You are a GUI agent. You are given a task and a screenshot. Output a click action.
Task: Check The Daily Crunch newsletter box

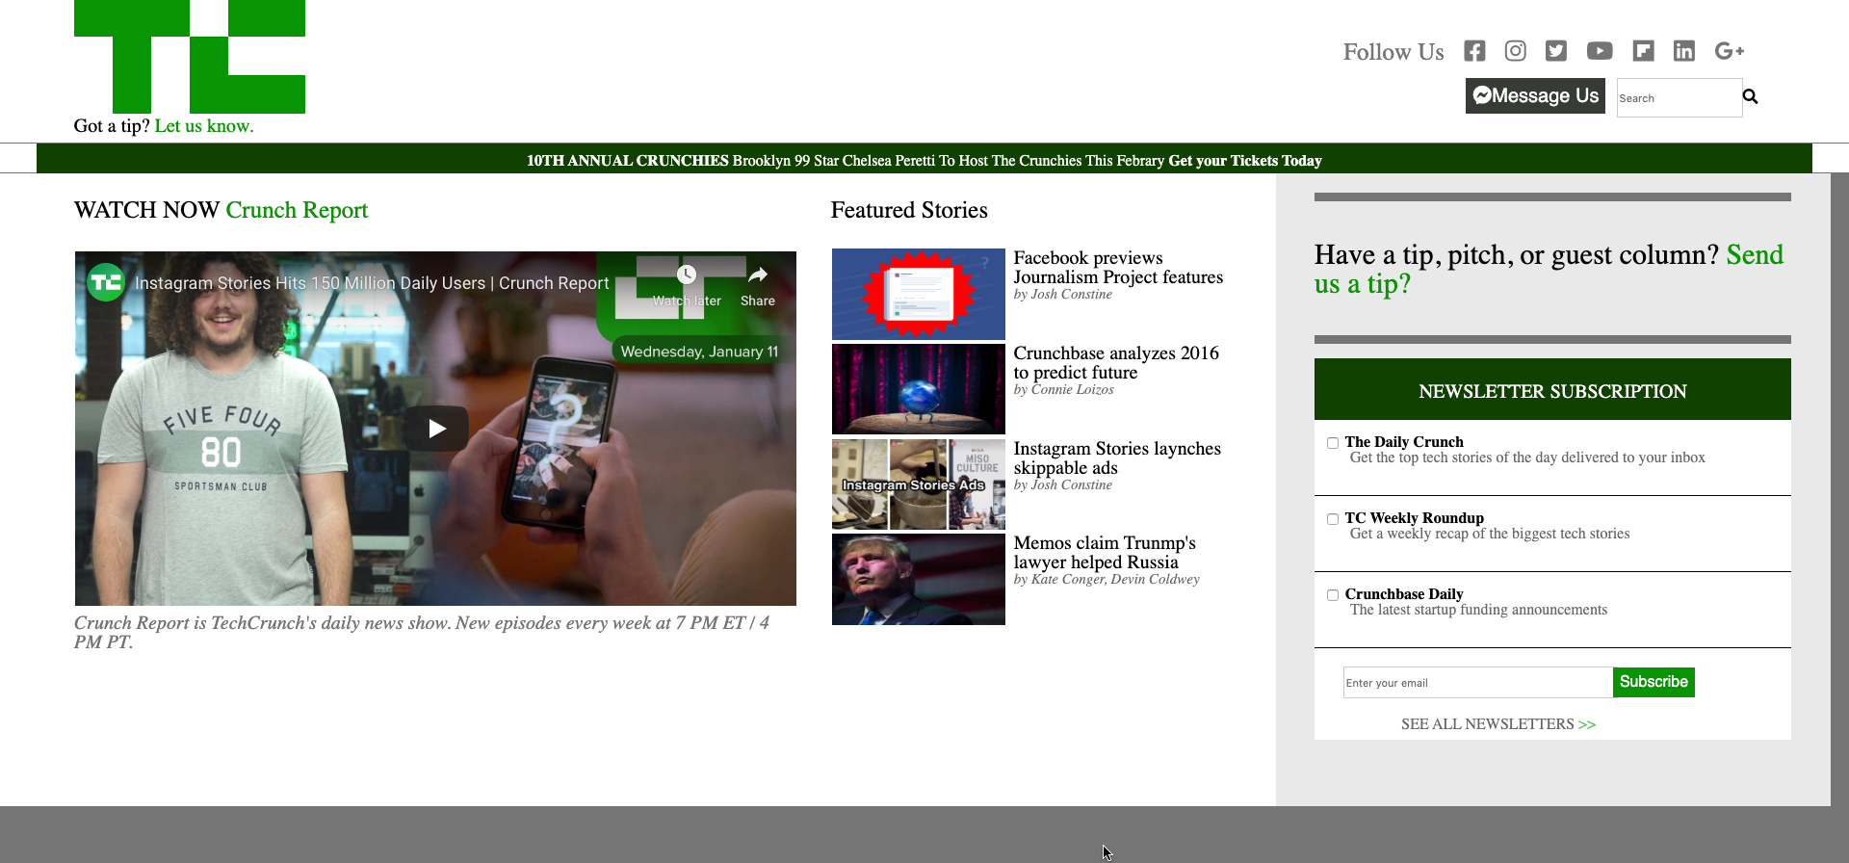(1333, 443)
